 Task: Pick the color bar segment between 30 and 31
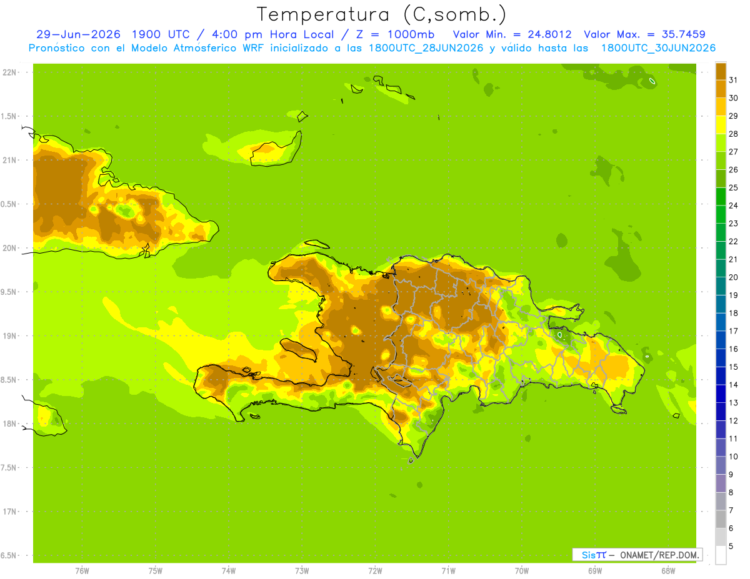point(721,89)
